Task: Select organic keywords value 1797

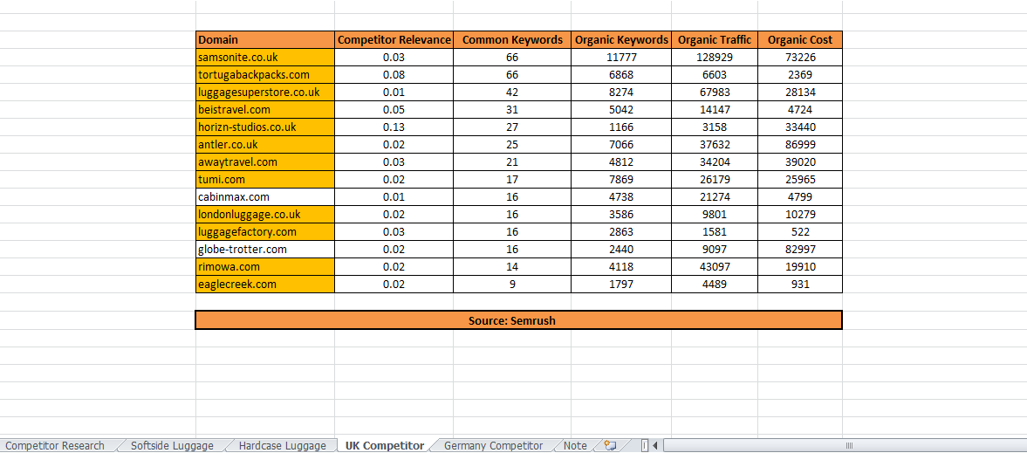Action: point(621,284)
